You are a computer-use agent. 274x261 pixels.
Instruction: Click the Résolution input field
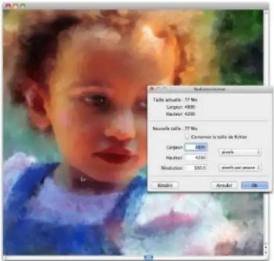196,168
